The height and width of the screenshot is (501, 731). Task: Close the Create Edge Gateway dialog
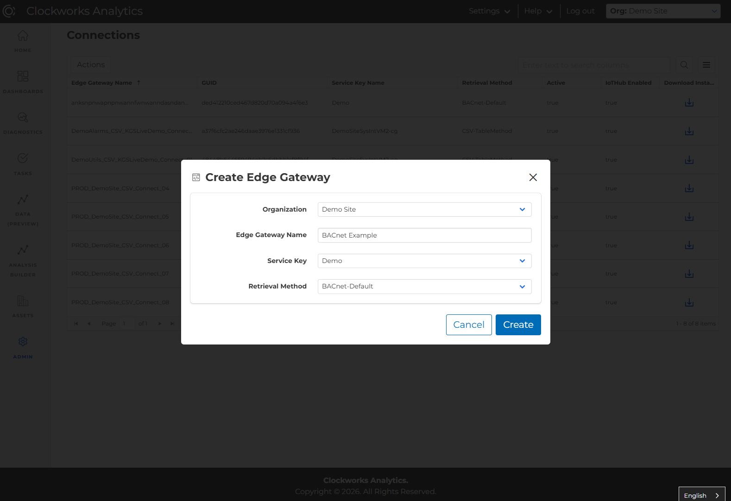533,177
